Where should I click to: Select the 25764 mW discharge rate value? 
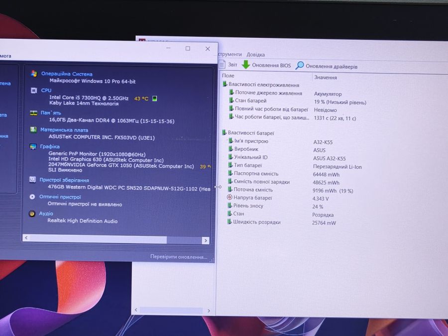click(324, 223)
